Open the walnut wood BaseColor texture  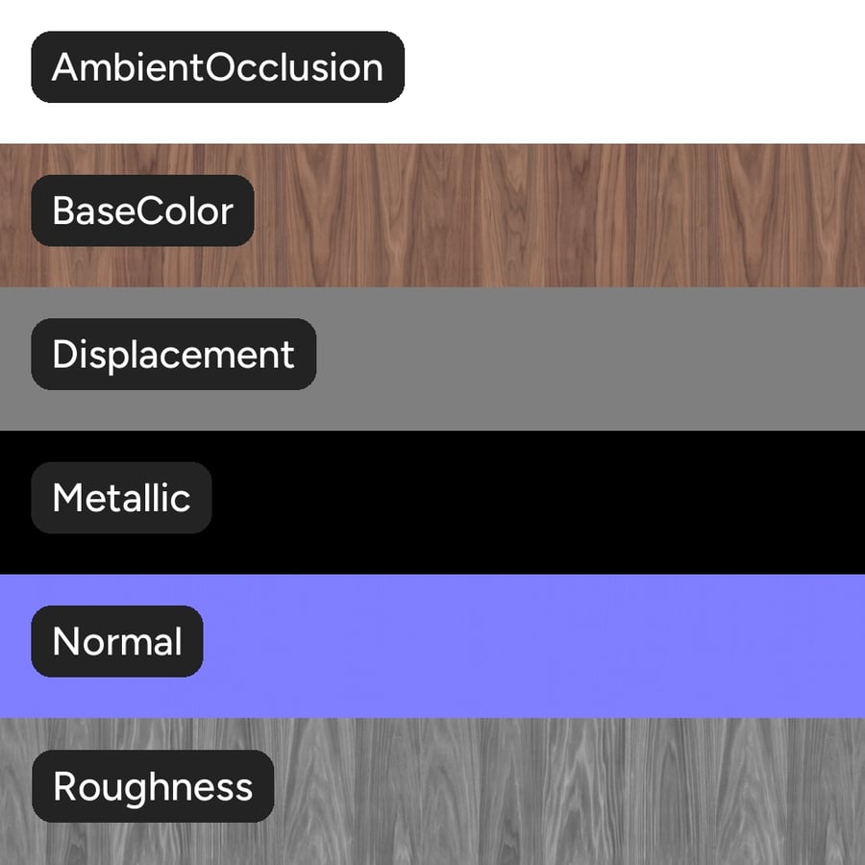tap(432, 215)
